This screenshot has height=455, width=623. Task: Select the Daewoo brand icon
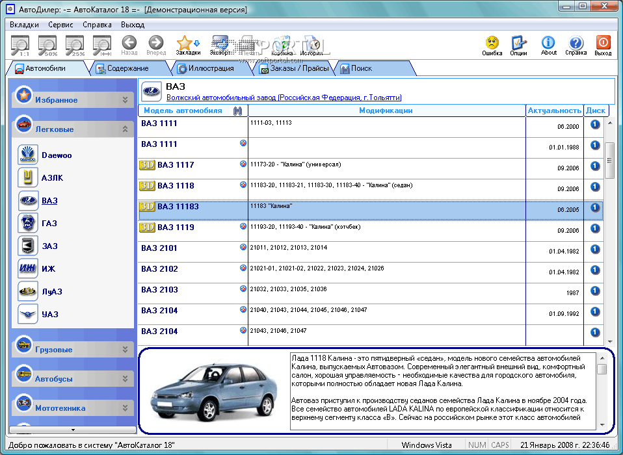(28, 155)
